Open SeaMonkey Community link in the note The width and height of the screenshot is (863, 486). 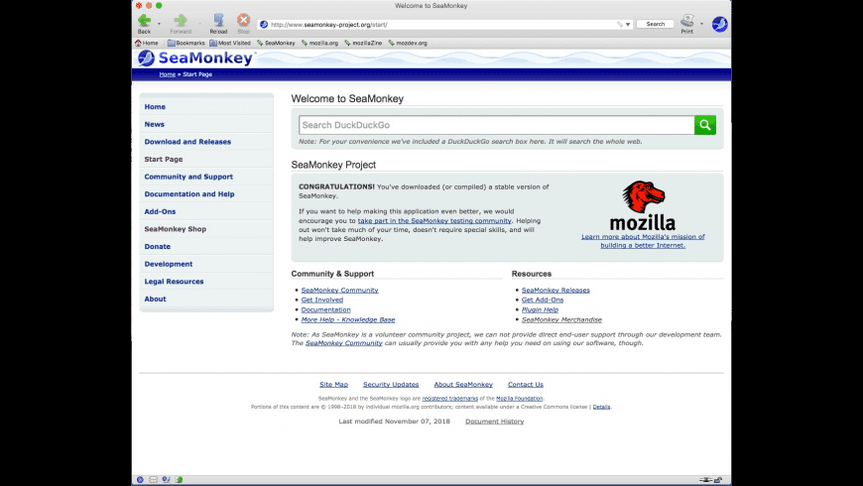pos(344,343)
